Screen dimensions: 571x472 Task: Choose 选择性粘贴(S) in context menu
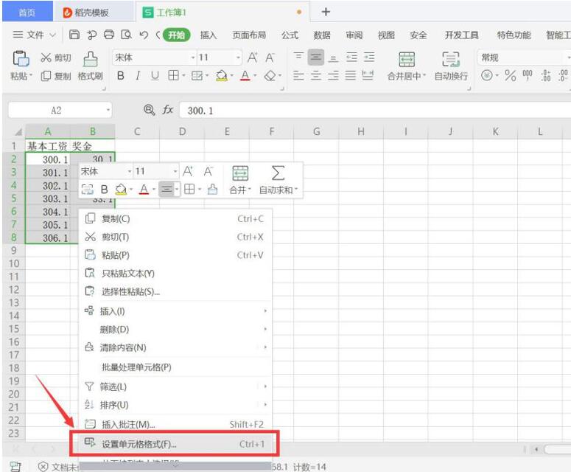point(175,291)
